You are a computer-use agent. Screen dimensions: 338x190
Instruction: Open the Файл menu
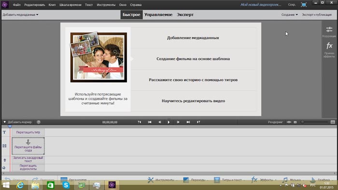pos(16,5)
